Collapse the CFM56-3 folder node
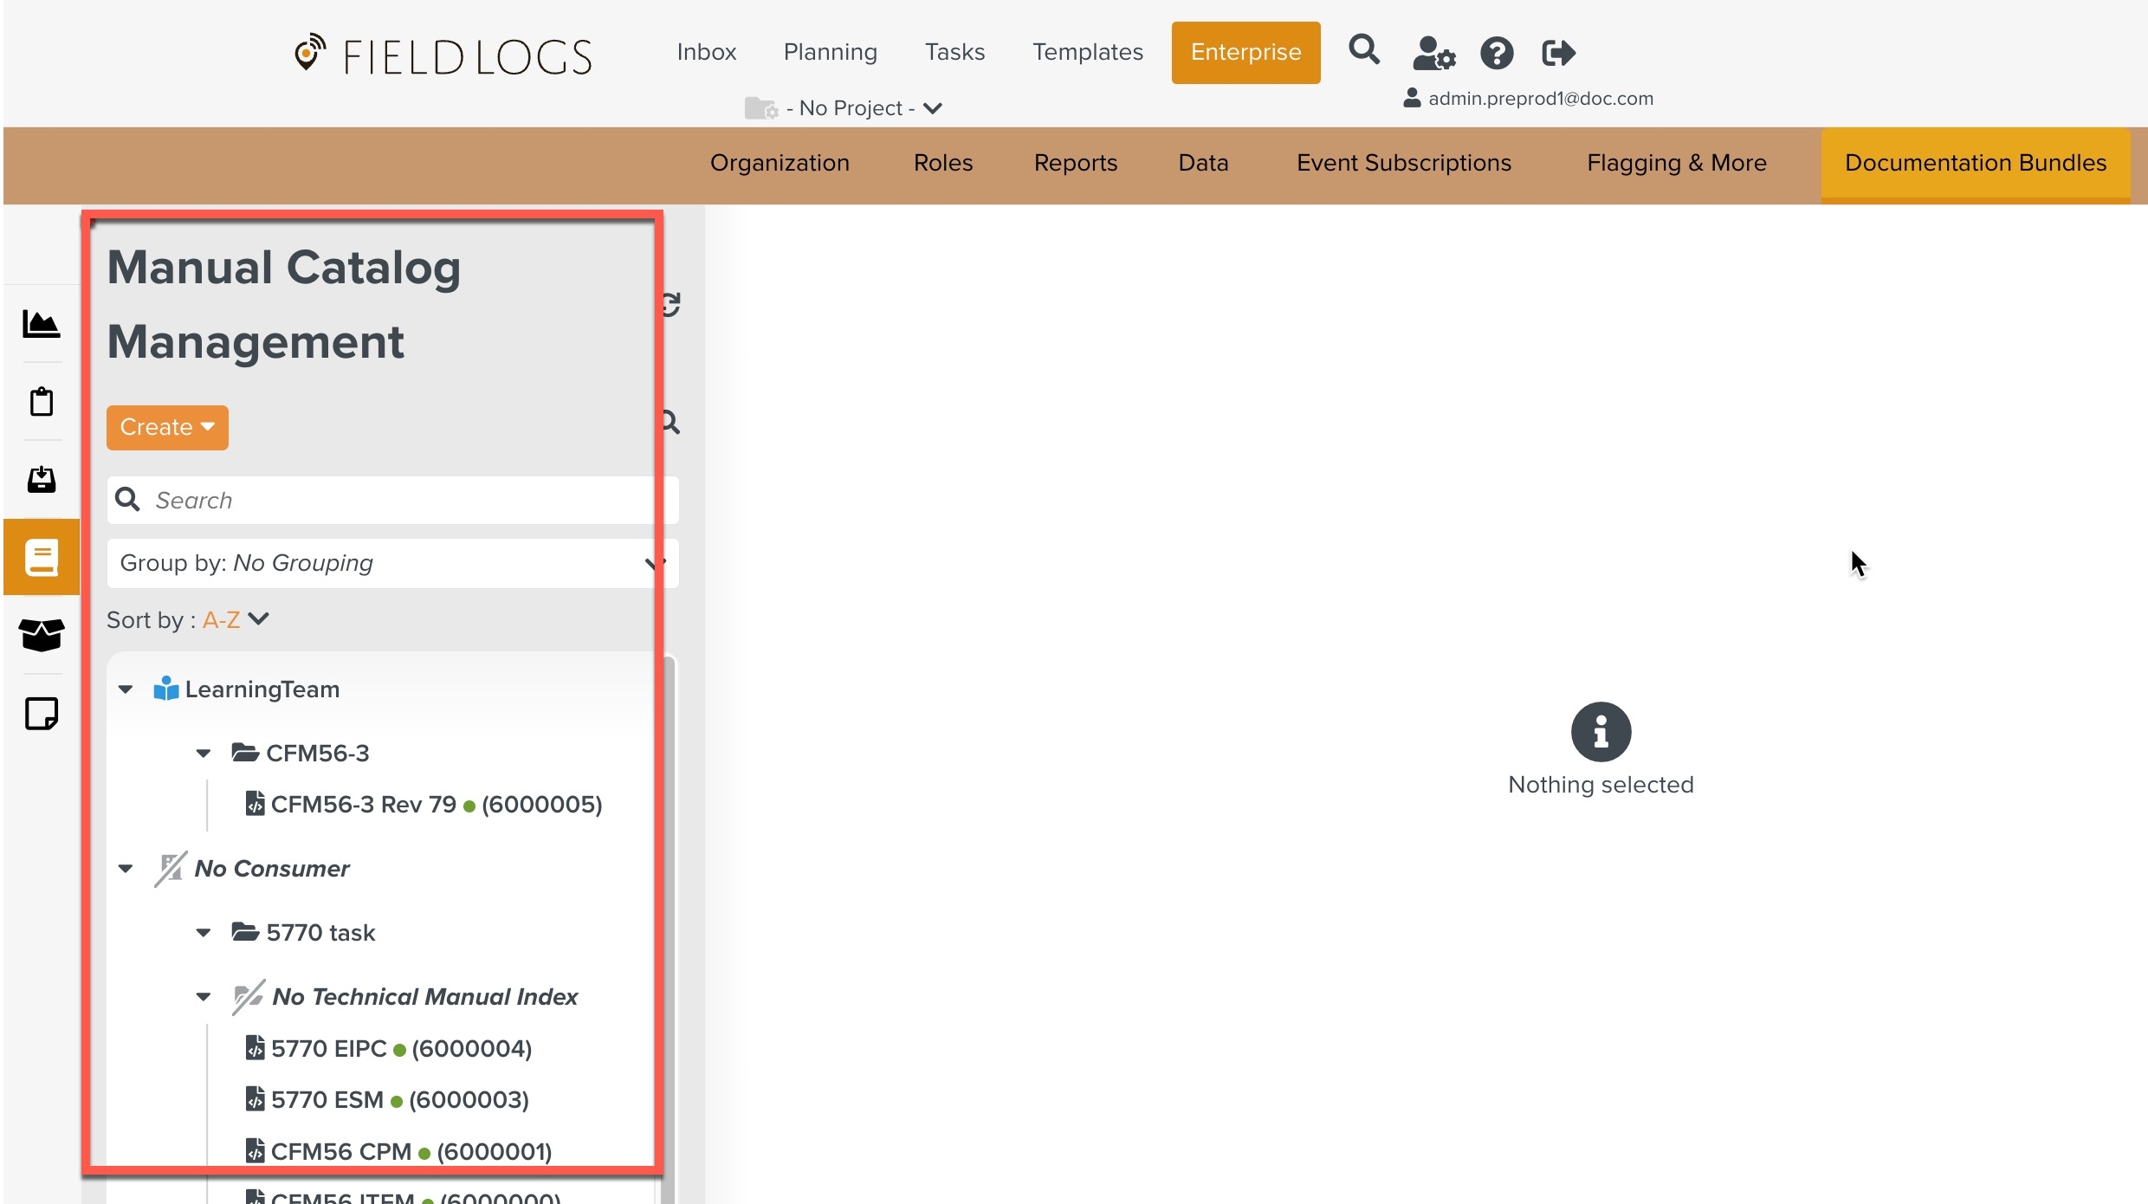This screenshot has width=2148, height=1204. pyautogui.click(x=204, y=754)
